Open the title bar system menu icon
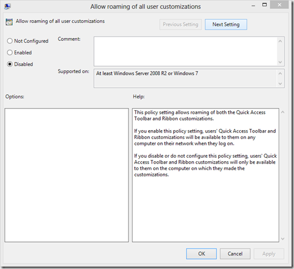This screenshot has height=269, width=294. (8, 6)
